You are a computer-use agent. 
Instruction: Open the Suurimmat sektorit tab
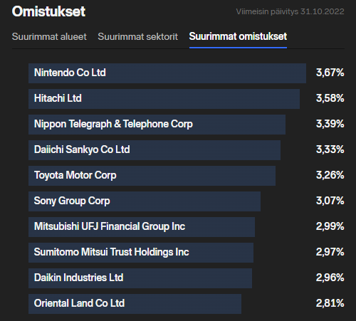137,37
